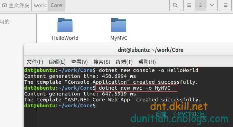Open the terminal 帮助(H) menu
The width and height of the screenshot is (233, 127).
pos(147,62)
